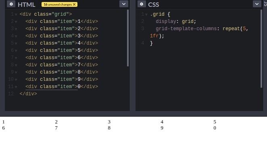This screenshot has width=267, height=150.
Task: Collapse HTML line 11 fold arrow
Action: [x=16, y=87]
